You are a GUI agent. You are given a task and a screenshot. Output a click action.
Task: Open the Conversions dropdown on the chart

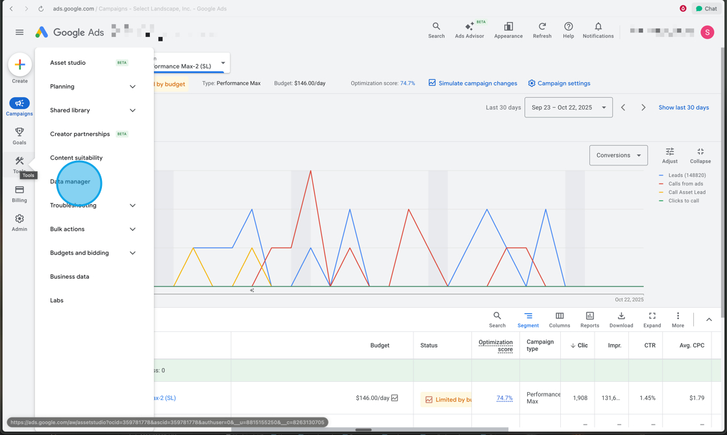[x=618, y=155]
